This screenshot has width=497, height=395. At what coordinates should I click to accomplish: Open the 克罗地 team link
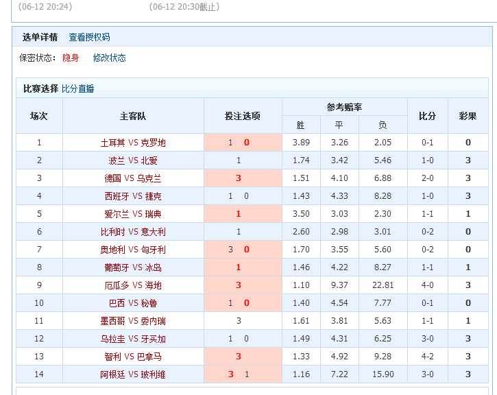pyautogui.click(x=153, y=143)
